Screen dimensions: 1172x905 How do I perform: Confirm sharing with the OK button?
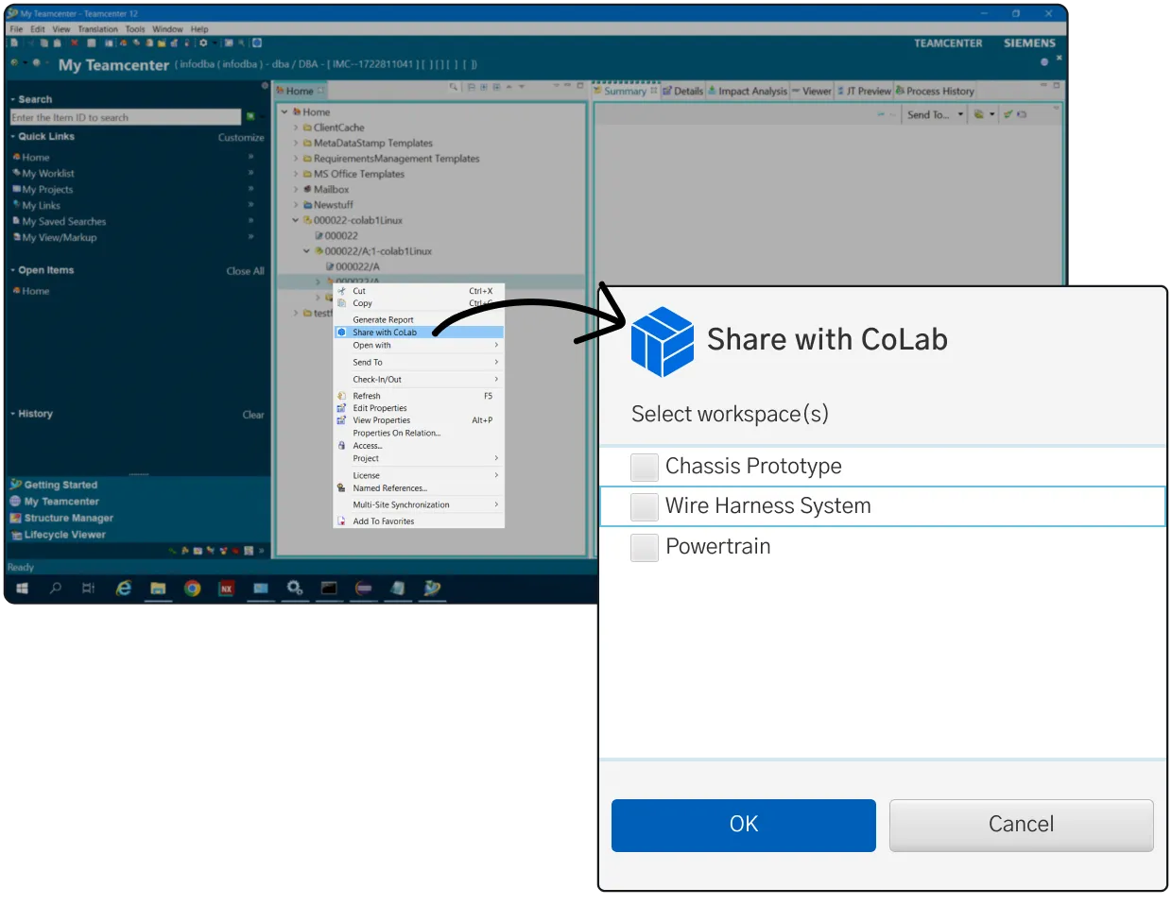[744, 825]
